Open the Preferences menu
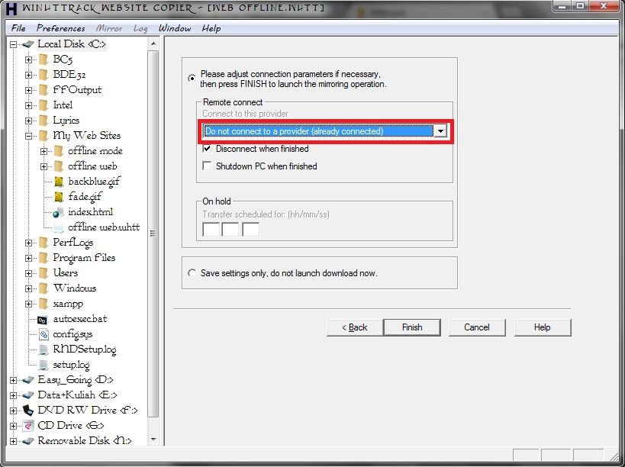 61,28
